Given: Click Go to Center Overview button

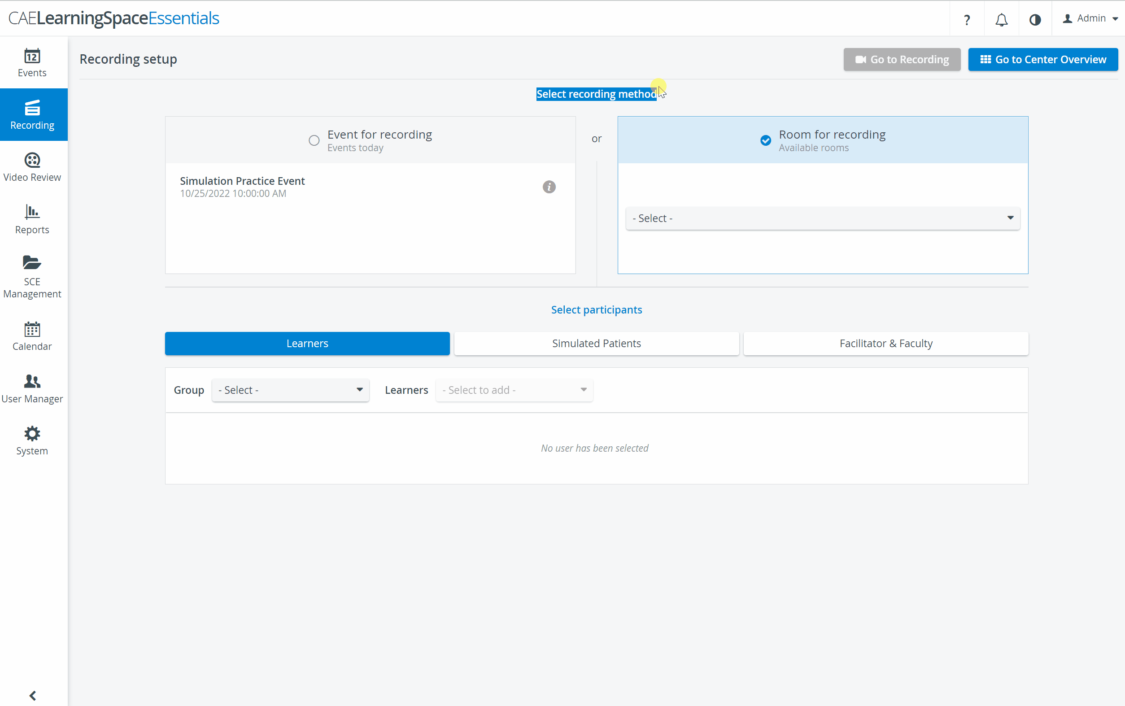Looking at the screenshot, I should (1043, 59).
